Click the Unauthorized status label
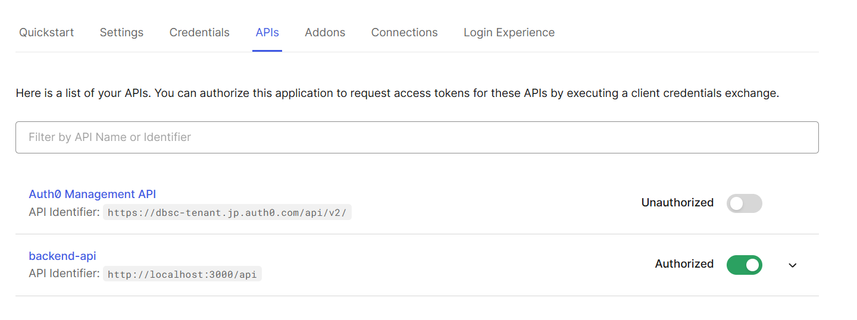The image size is (857, 320). point(677,203)
